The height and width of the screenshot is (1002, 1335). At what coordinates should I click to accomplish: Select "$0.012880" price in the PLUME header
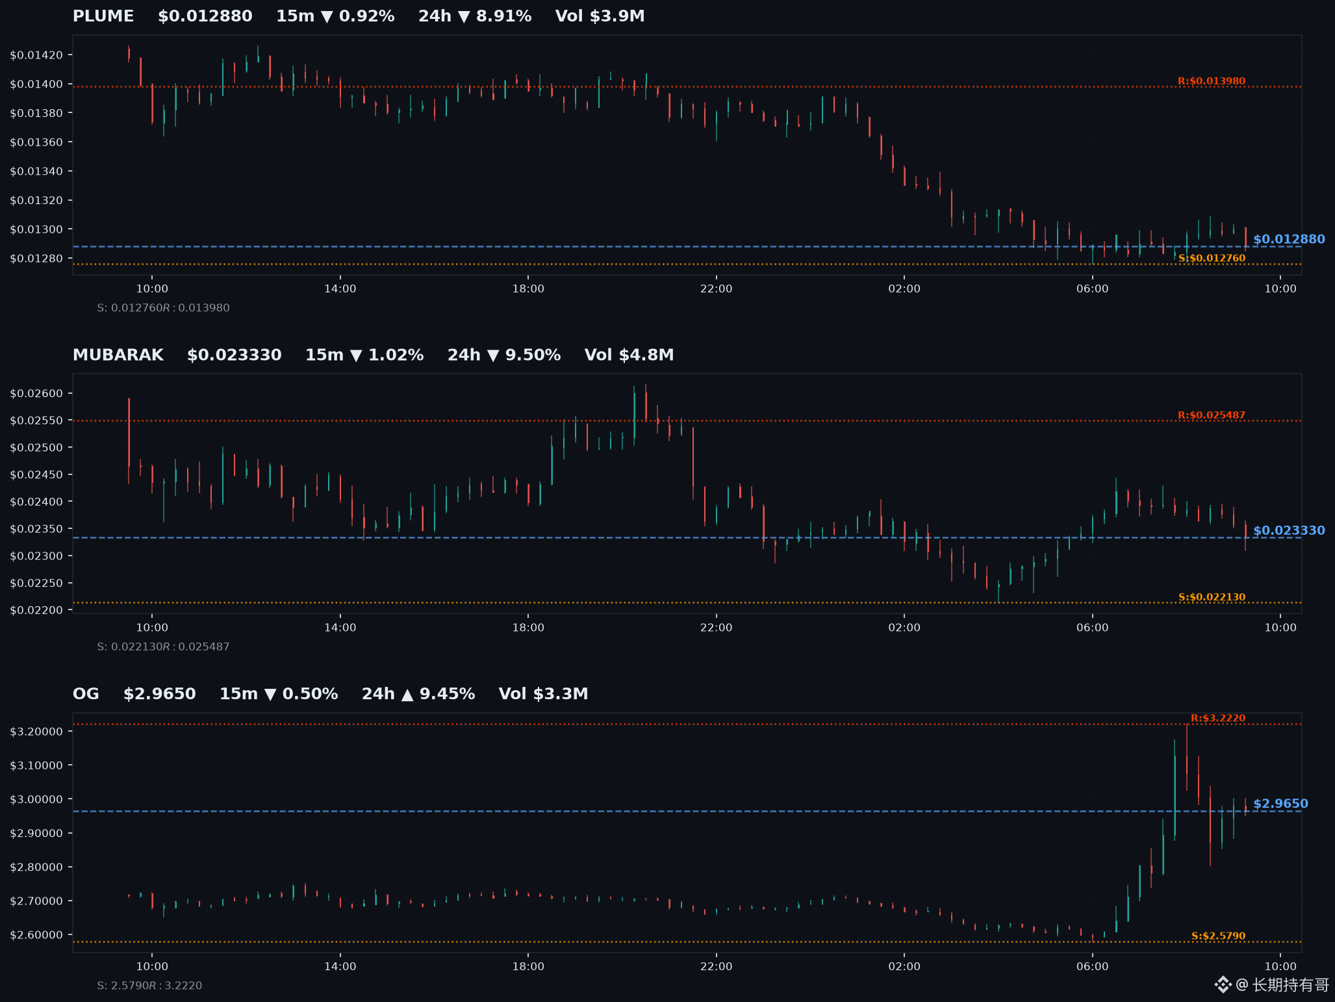click(205, 16)
